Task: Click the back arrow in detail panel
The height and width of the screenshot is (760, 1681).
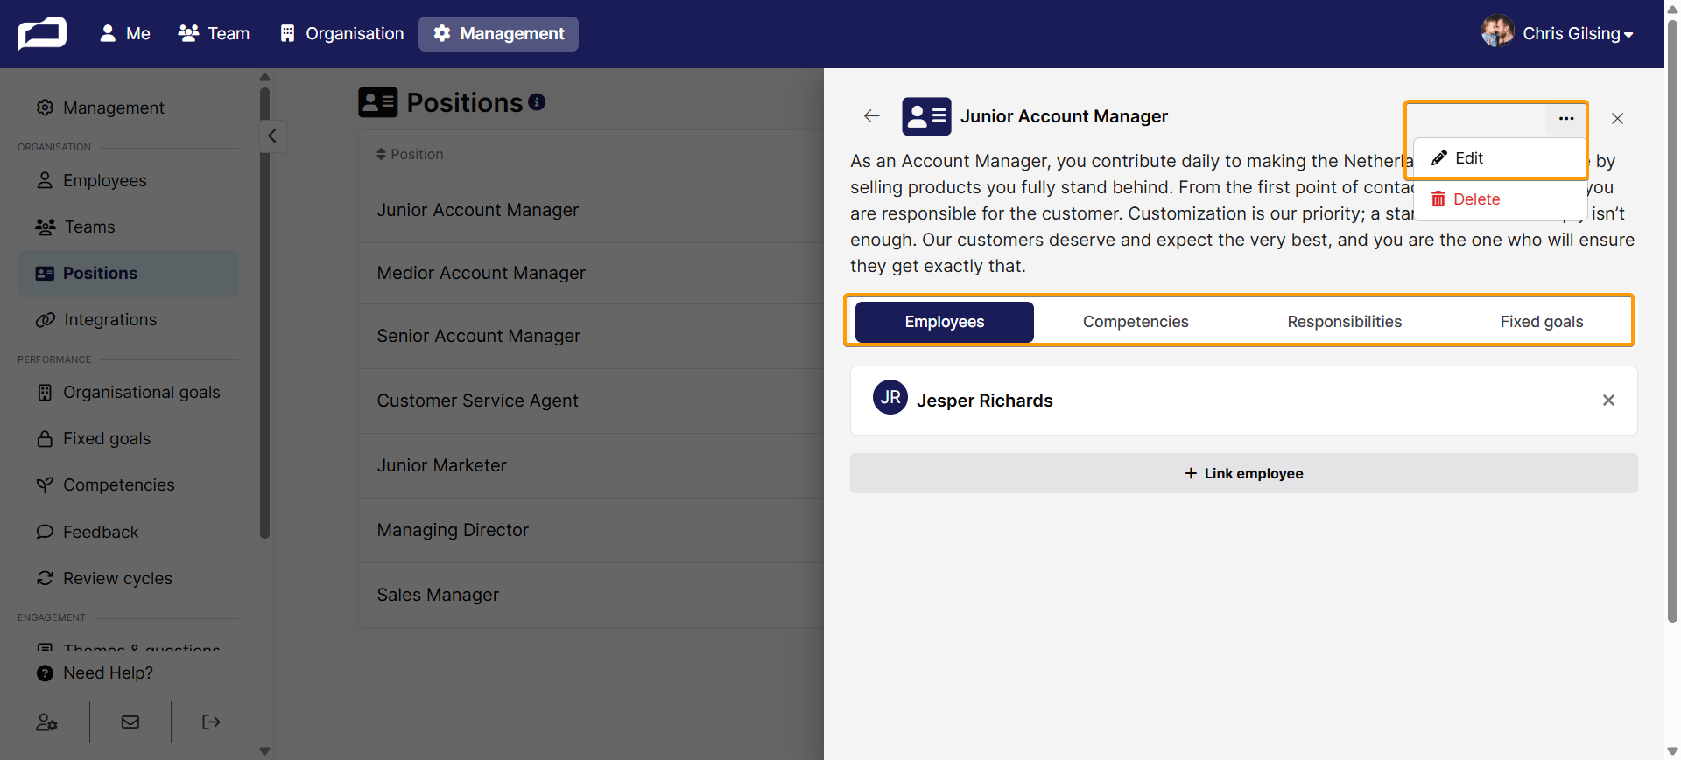Action: tap(871, 116)
